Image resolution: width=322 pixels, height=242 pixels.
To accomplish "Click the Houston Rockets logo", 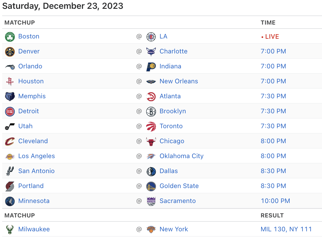I will click(x=10, y=81).
